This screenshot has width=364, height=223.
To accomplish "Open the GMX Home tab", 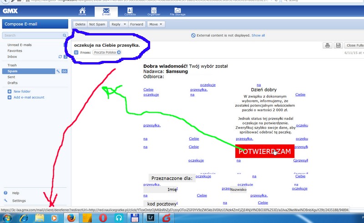I will 82,11.
